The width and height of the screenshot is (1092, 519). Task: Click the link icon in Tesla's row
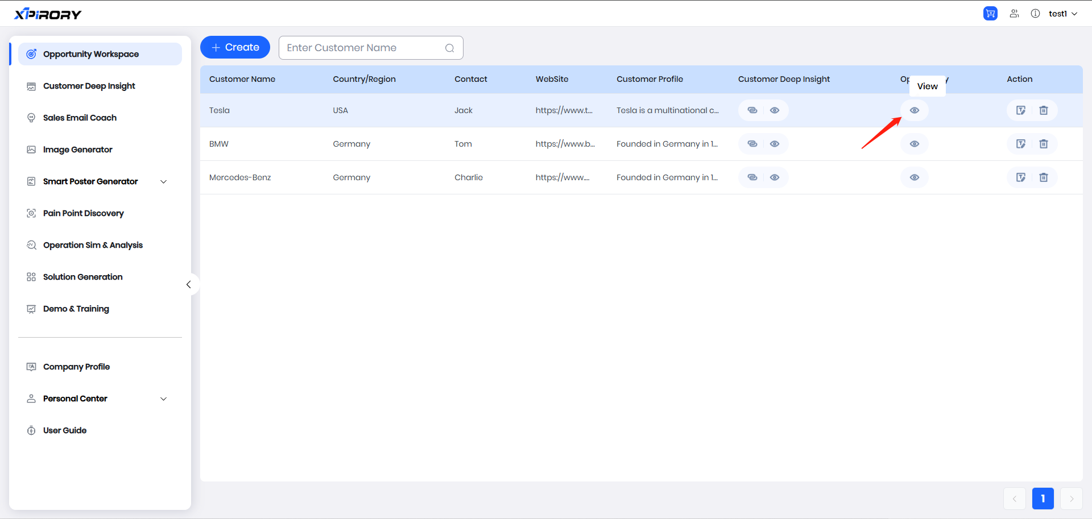coord(752,110)
